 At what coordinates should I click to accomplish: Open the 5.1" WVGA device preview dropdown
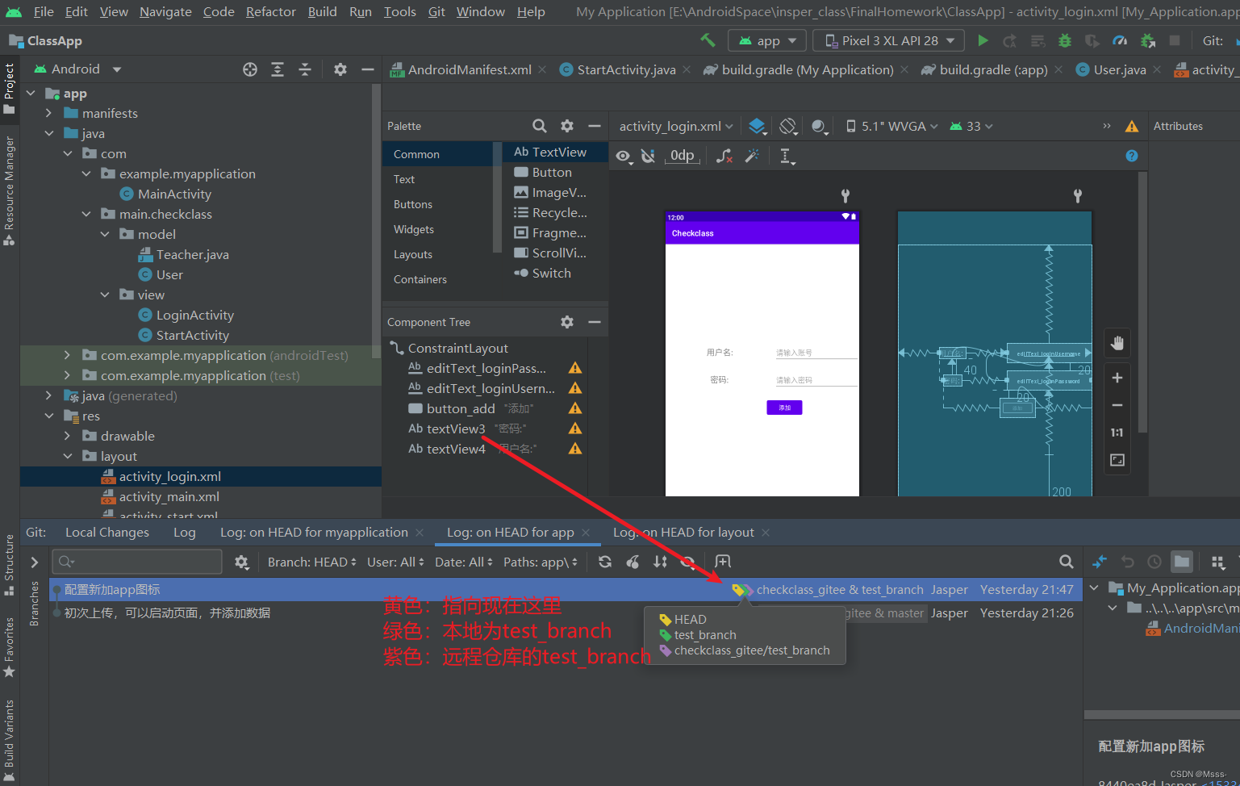(891, 126)
